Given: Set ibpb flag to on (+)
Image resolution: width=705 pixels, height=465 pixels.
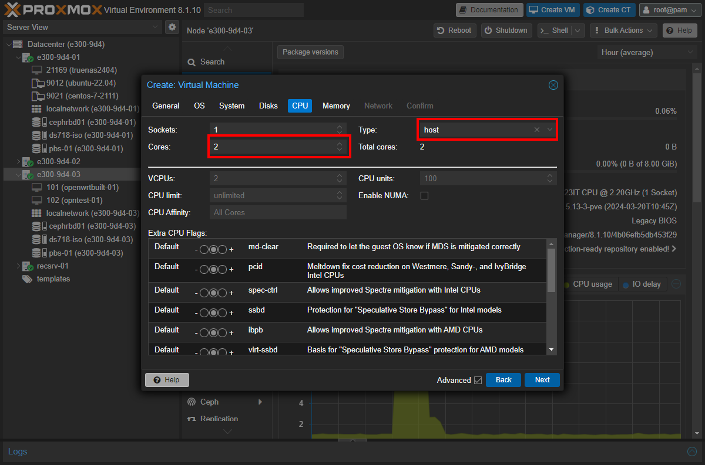Looking at the screenshot, I should coord(223,332).
